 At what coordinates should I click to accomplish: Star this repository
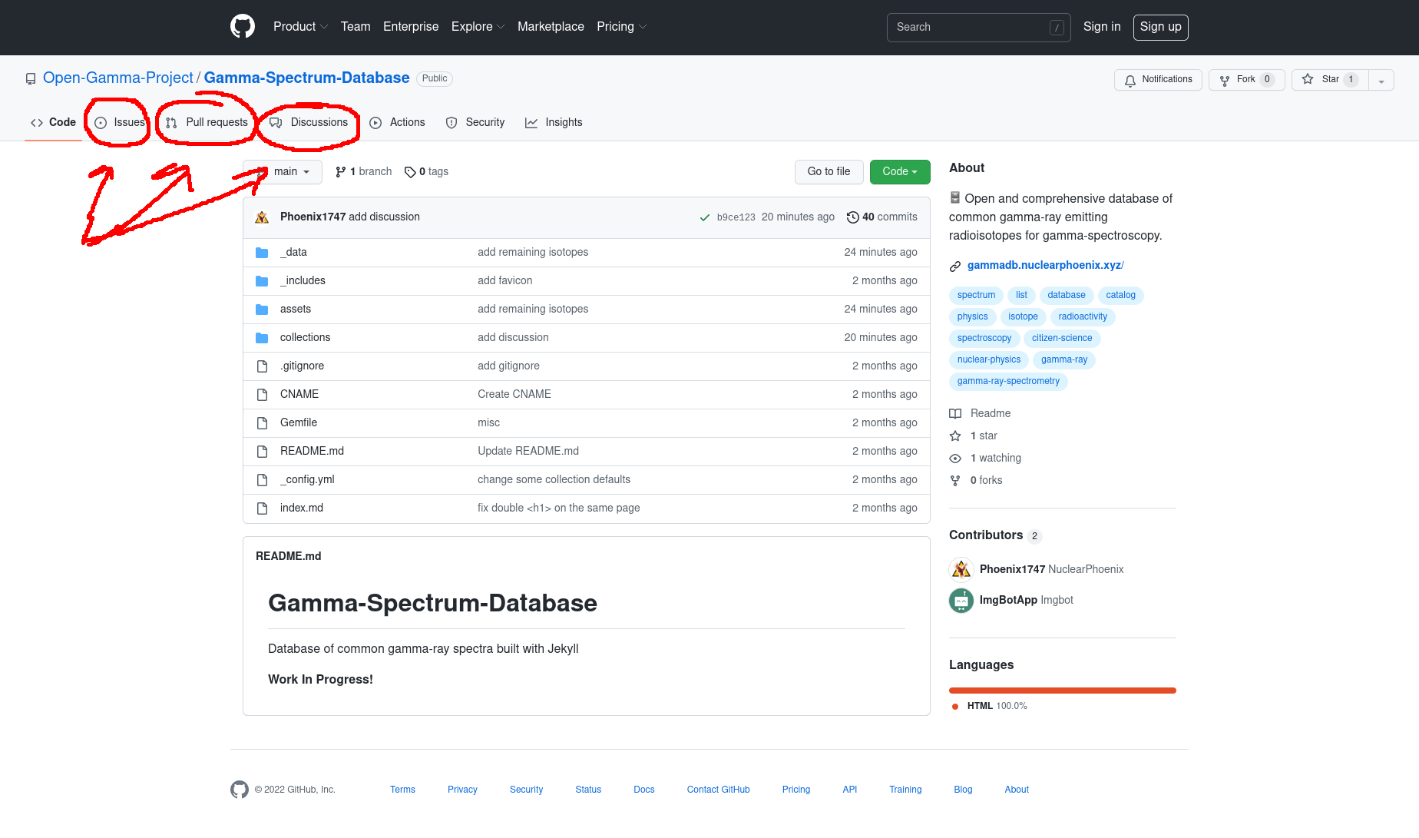pyautogui.click(x=1330, y=80)
